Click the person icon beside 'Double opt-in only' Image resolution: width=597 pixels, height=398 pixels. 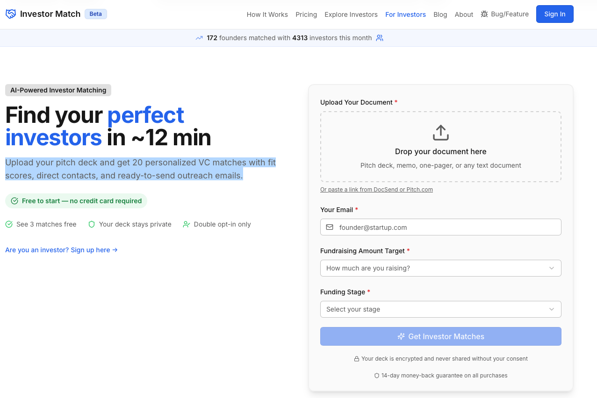187,224
